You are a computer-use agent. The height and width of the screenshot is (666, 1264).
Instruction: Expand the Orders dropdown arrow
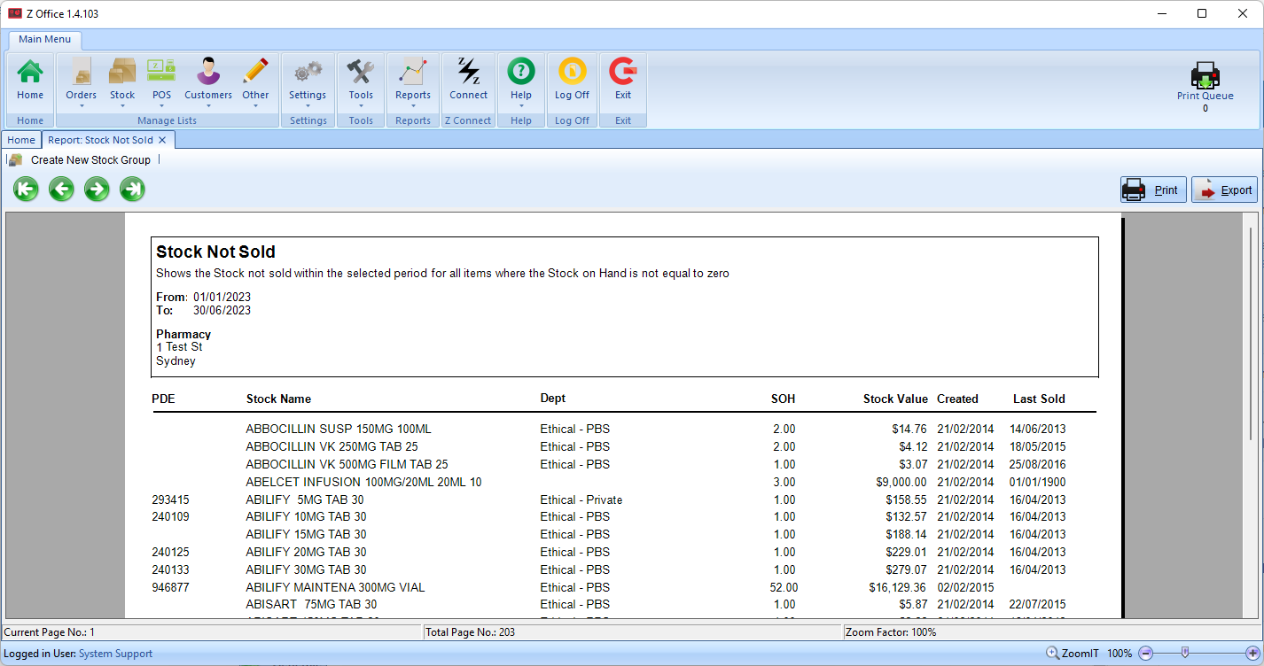(x=82, y=106)
